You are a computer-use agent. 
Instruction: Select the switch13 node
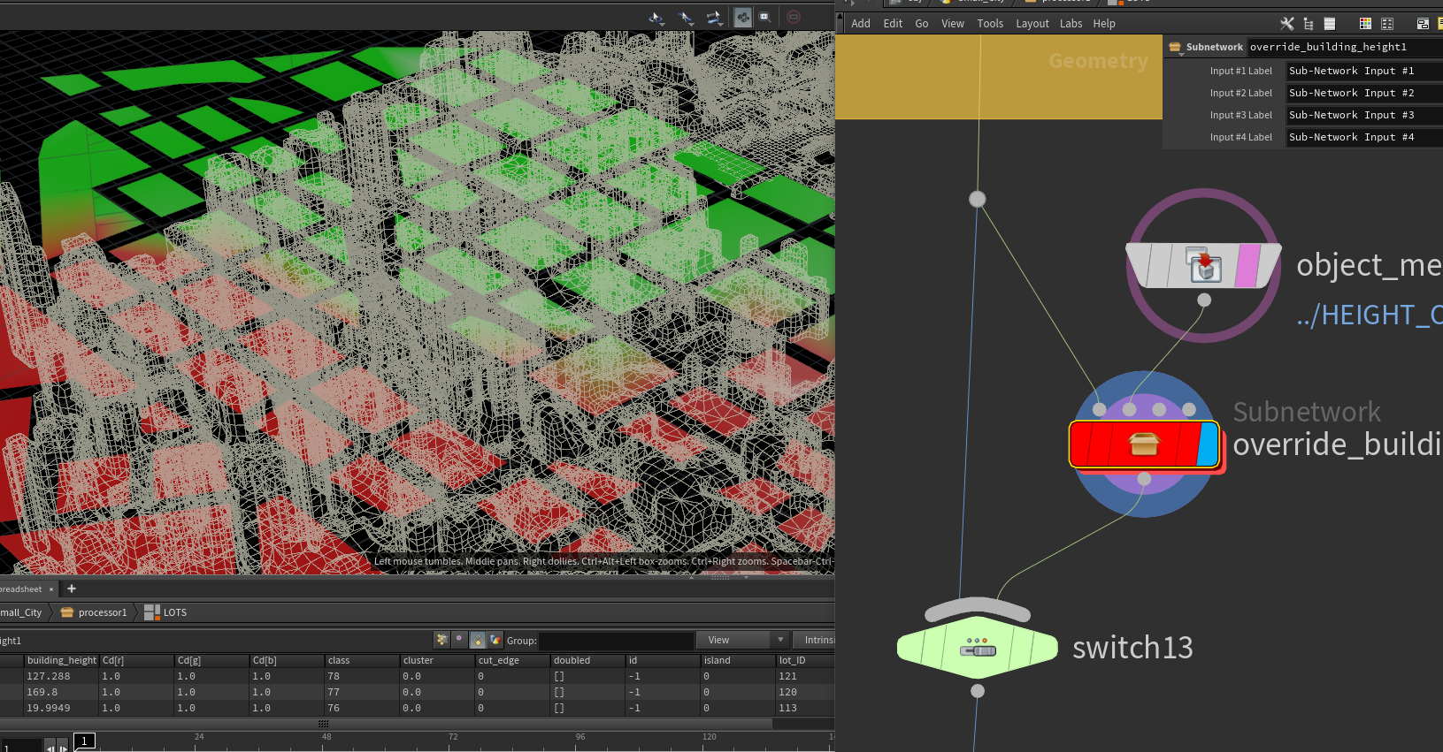[977, 649]
